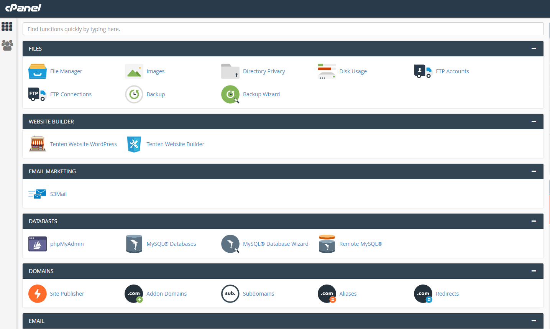Click Tenten Website WordPress link
Image resolution: width=550 pixels, height=329 pixels.
coord(84,144)
